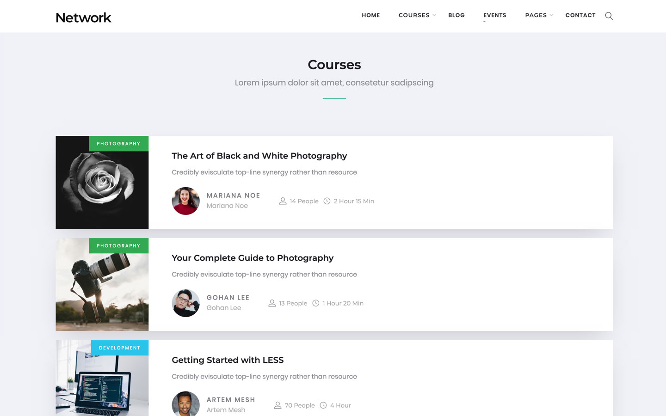The width and height of the screenshot is (666, 416).
Task: Click the clock icon showing 2 Hour 15 Min
Action: [x=327, y=201]
